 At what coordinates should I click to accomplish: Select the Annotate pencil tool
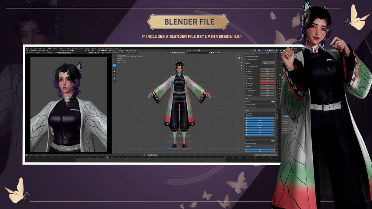[x=114, y=75]
